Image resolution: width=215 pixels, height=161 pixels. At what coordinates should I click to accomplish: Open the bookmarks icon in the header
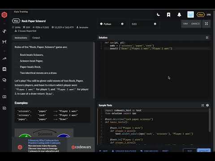pyautogui.click(x=168, y=15)
